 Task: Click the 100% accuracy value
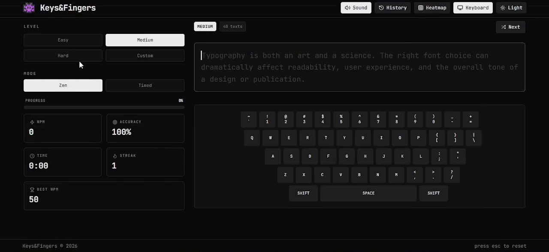coord(121,132)
